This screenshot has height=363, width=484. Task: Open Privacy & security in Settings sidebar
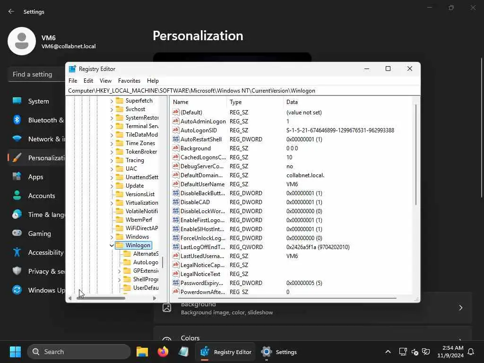tap(37, 271)
